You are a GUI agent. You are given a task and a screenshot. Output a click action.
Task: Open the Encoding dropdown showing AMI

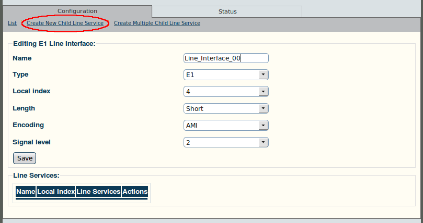tap(226, 126)
